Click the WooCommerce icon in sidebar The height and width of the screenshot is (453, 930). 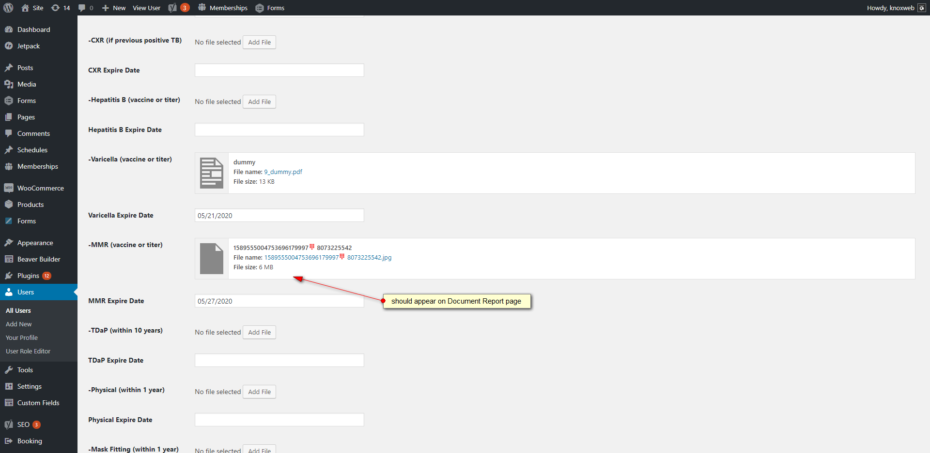[9, 188]
